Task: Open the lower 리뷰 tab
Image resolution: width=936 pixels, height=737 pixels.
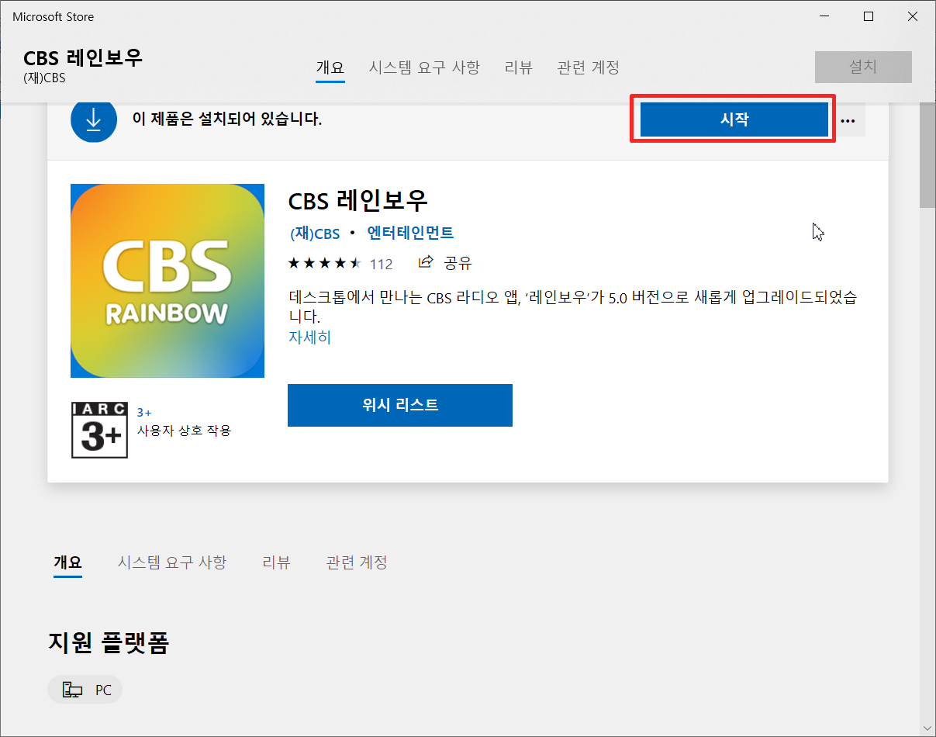Action: pos(277,562)
